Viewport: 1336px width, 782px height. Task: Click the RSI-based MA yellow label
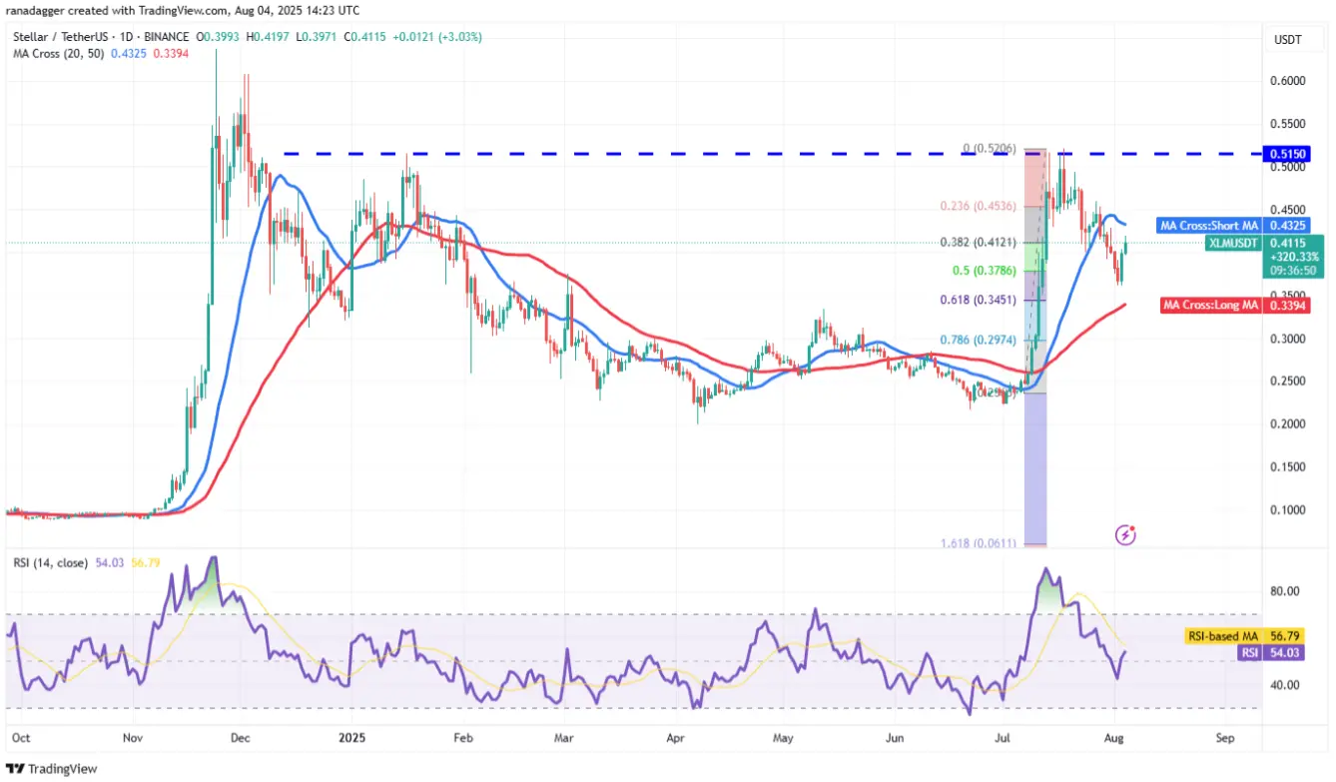[x=1223, y=636]
